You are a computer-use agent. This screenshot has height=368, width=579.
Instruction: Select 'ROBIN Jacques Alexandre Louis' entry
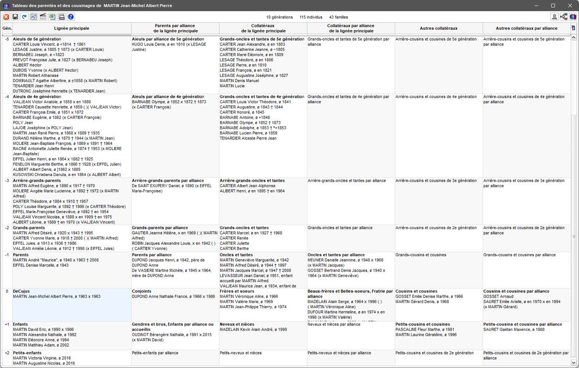tap(174, 246)
